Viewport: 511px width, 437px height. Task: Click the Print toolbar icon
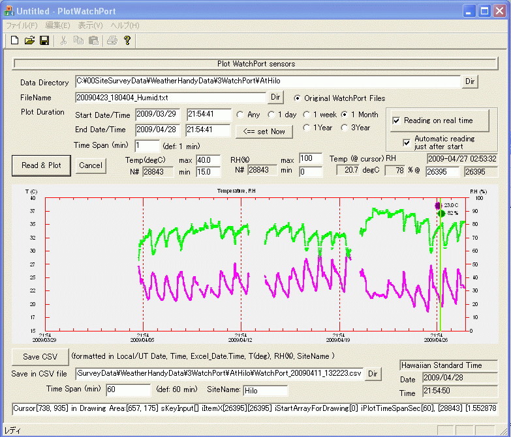[x=112, y=40]
